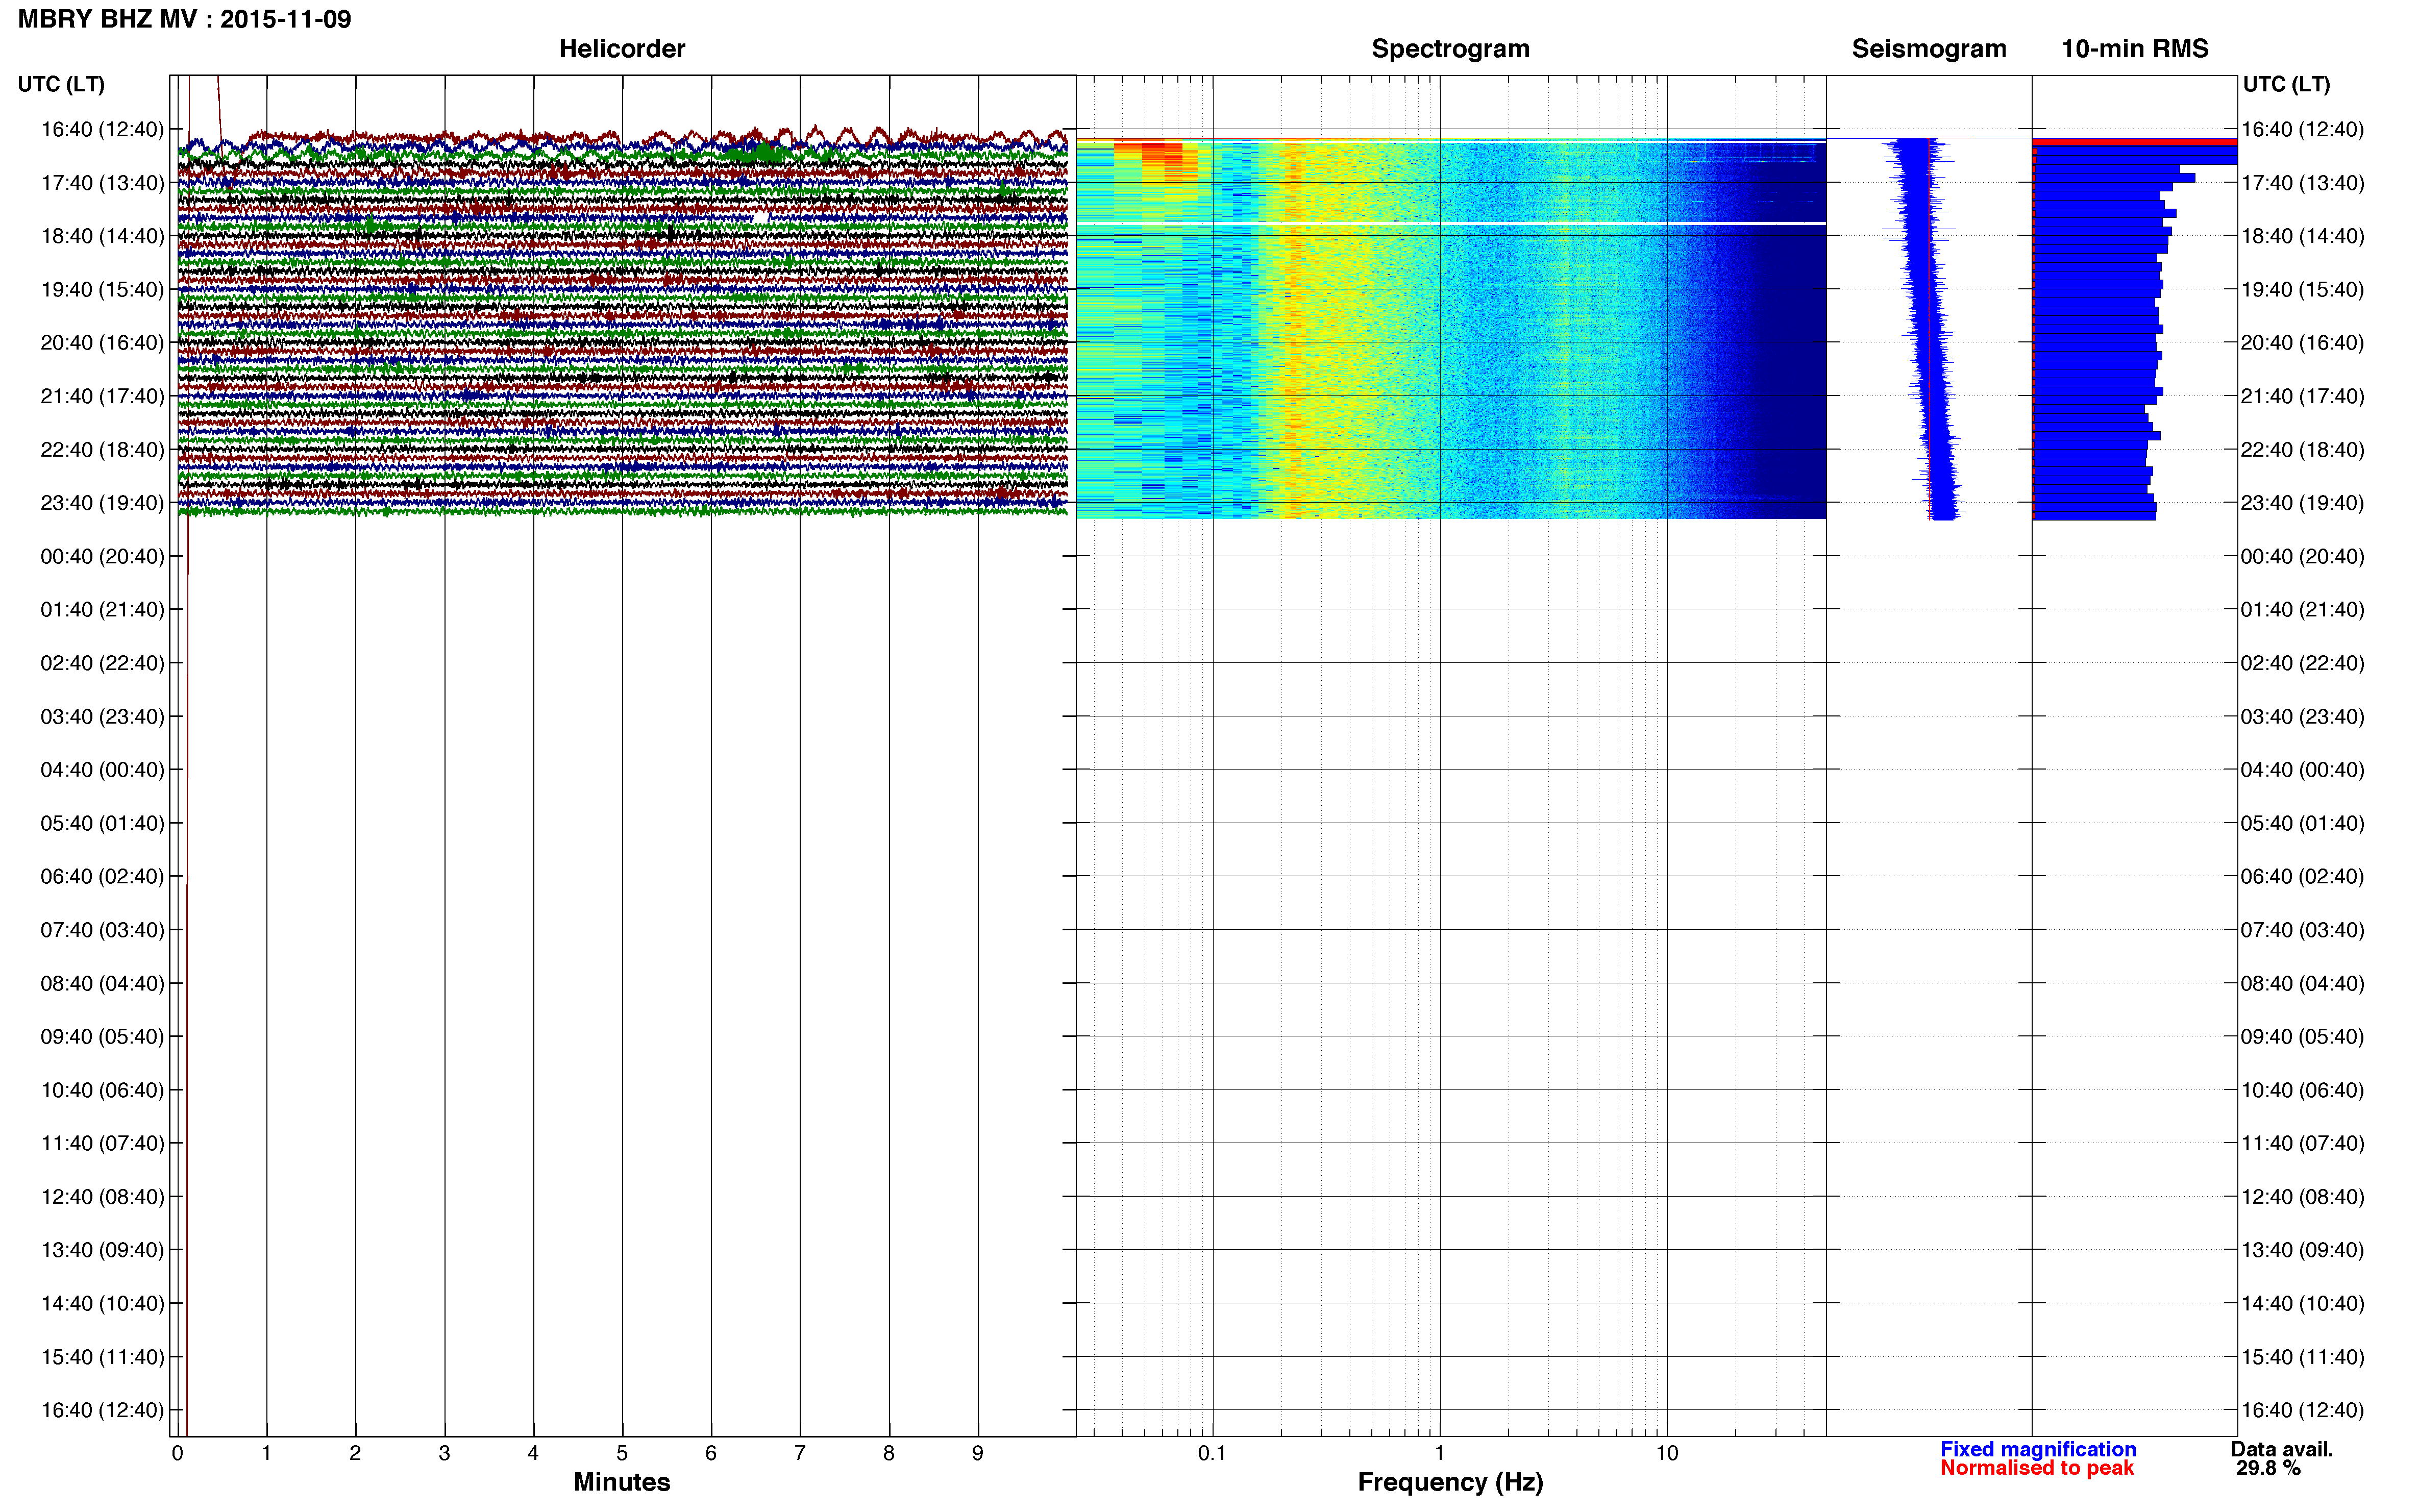This screenshot has width=2419, height=1512.
Task: Click the white data-gap stripe in the spectrogram
Action: tap(1451, 223)
